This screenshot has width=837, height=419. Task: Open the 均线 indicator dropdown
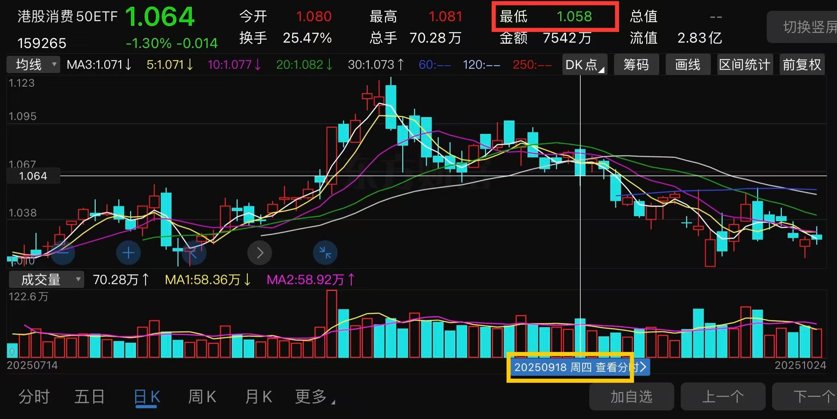point(34,65)
